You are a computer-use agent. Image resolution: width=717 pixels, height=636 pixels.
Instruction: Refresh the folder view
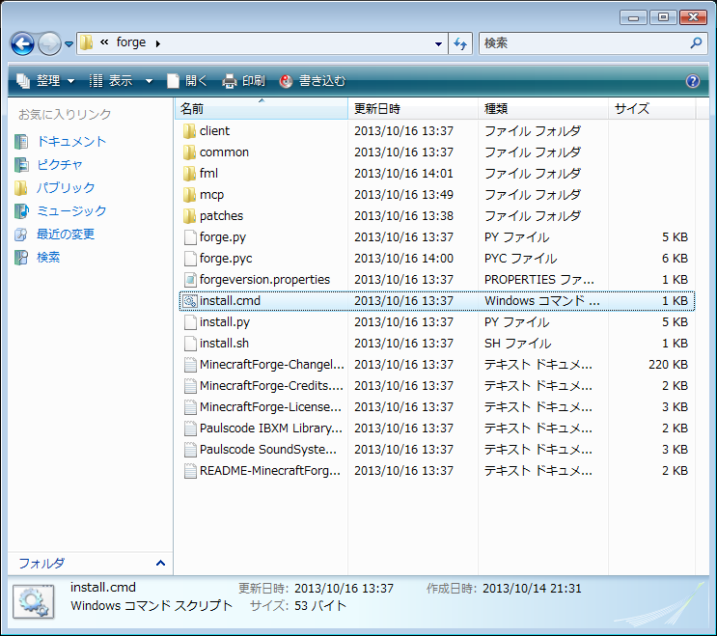pos(460,43)
